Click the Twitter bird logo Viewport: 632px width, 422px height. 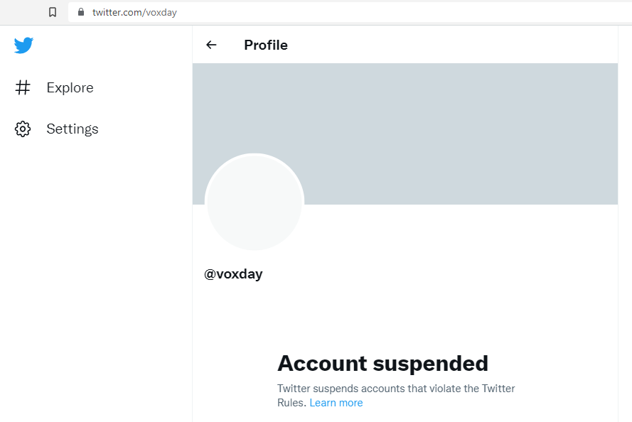click(23, 45)
